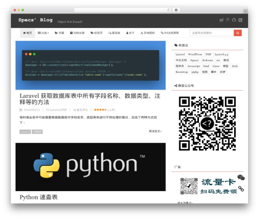Click 阅读全文 read more link
The image size is (259, 219).
coord(155,132)
